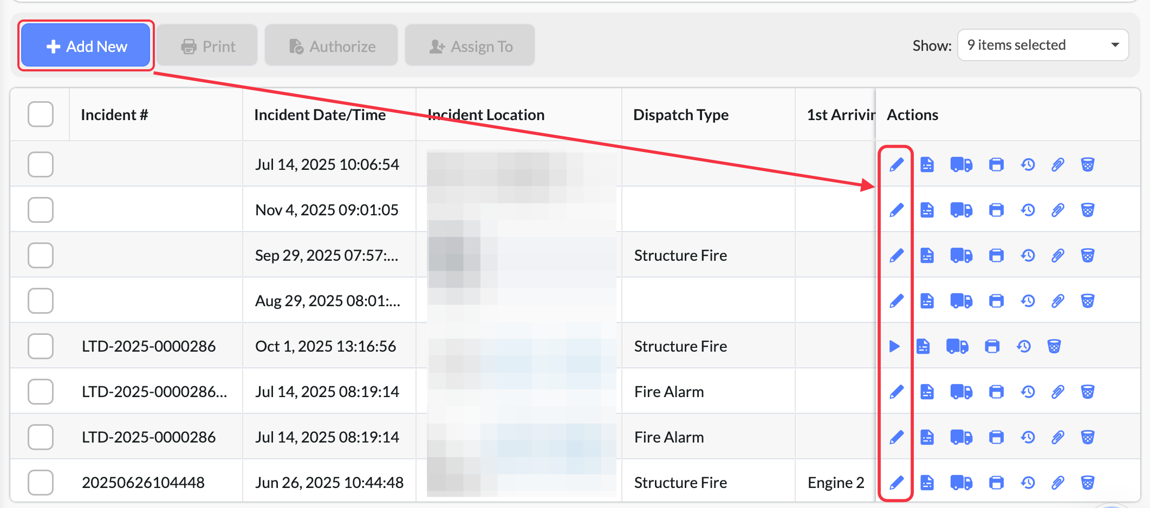Delete the Nov 4, 2025 09:01:05 incident
The image size is (1150, 508).
tap(1088, 210)
